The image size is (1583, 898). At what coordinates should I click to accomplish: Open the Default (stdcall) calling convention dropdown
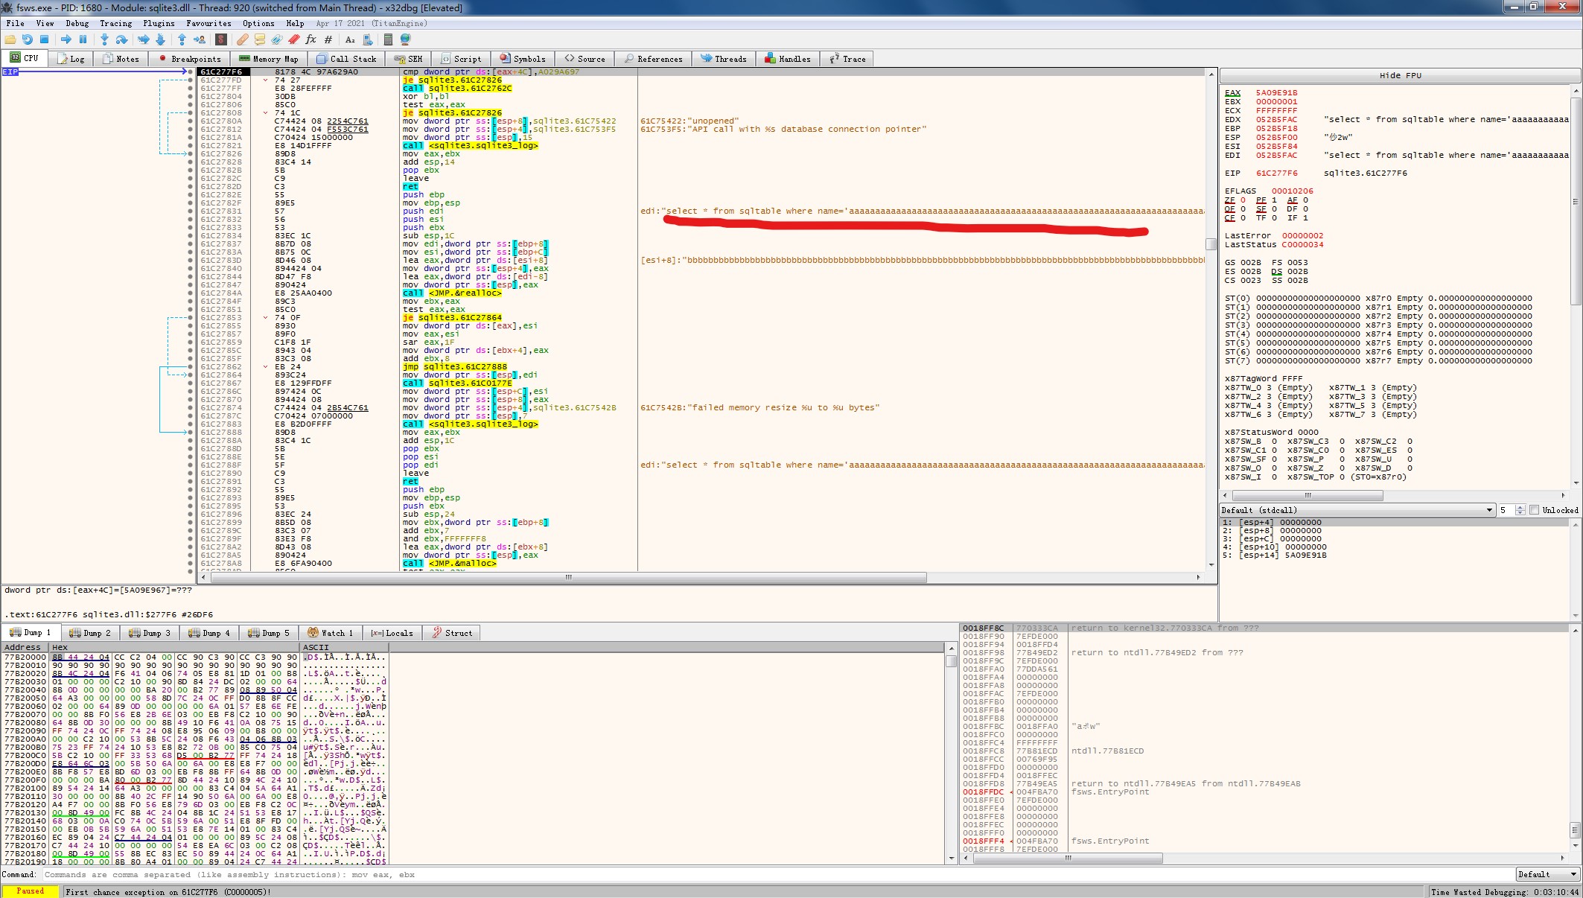coord(1357,510)
